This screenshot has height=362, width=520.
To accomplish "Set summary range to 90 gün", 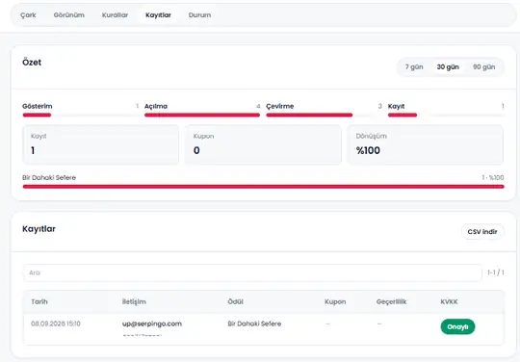I will click(483, 67).
